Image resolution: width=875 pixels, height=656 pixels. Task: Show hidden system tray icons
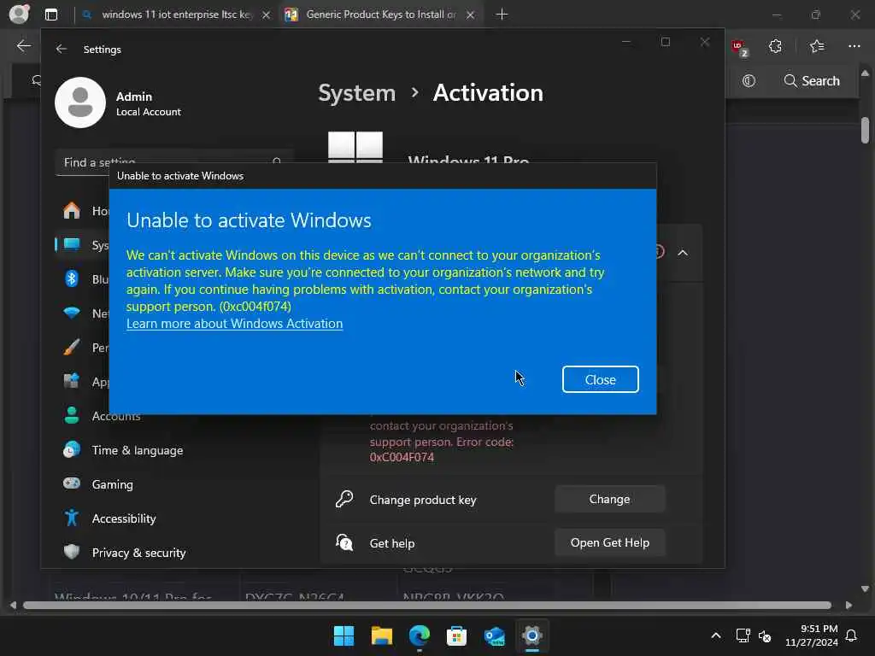716,635
